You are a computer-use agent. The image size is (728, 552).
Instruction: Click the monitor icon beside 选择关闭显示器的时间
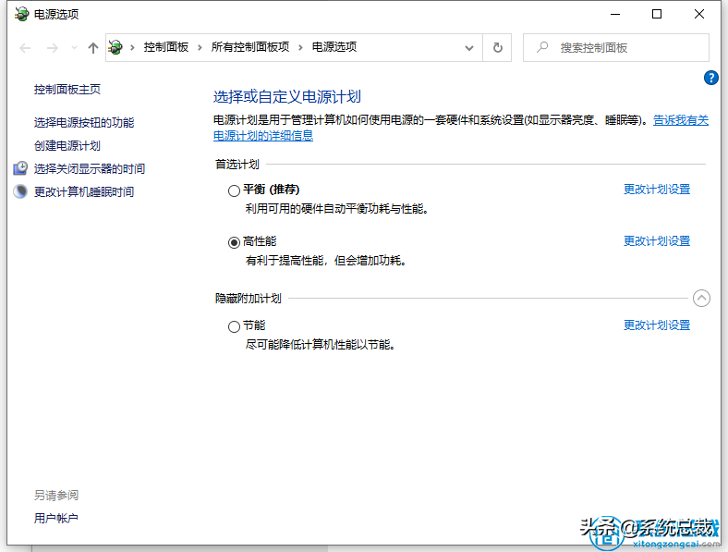click(x=21, y=168)
